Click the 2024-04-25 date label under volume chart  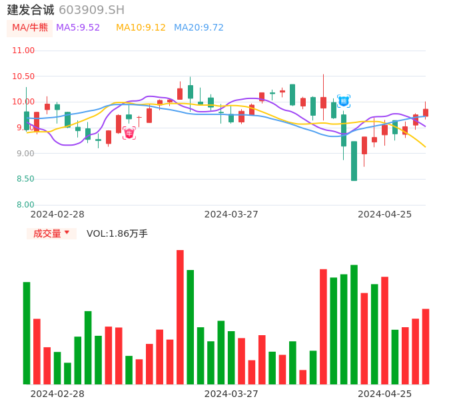[384, 394]
